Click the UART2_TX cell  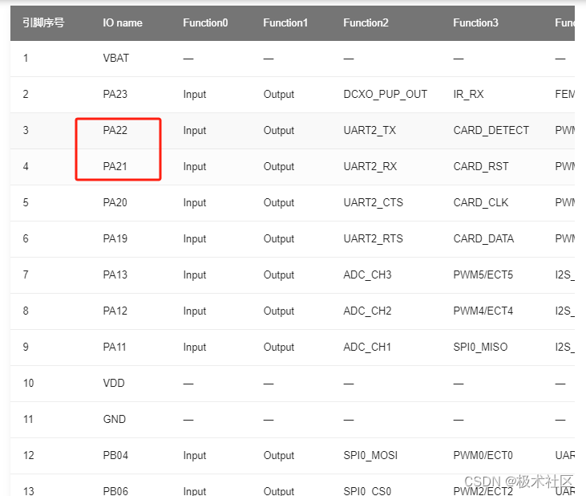pos(370,130)
